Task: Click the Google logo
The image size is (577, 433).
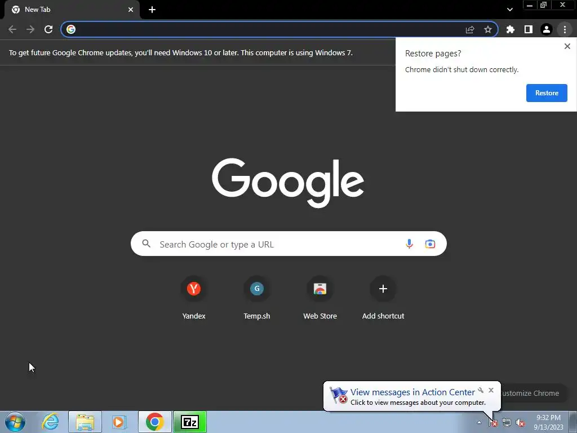Action: point(288,183)
